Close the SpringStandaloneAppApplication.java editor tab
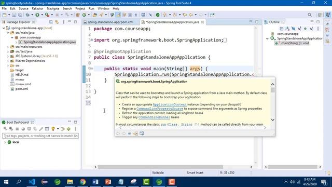Viewport: 332px width, 187px height. pos(203,22)
